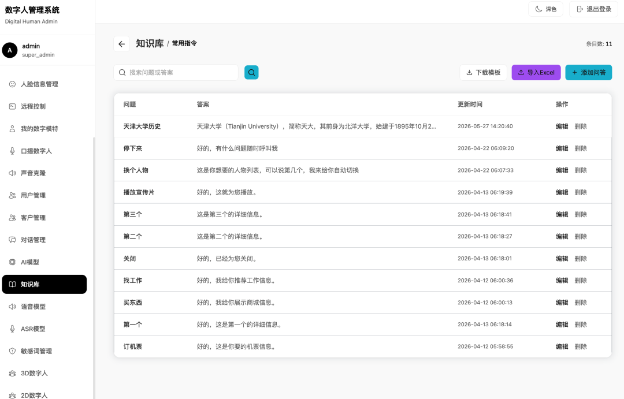Image resolution: width=624 pixels, height=399 pixels.
Task: Click the 添加问答 button
Action: click(x=589, y=72)
